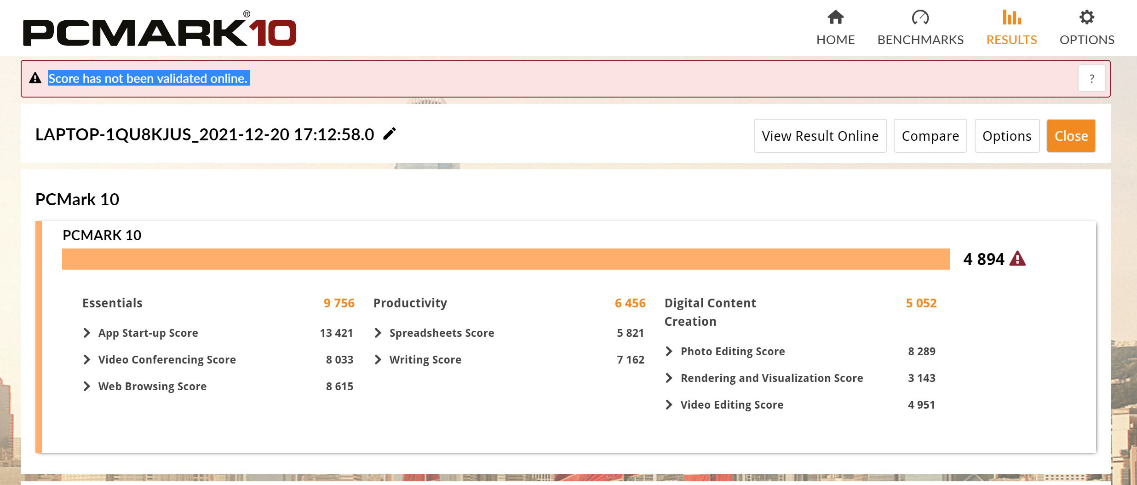Click the result name LAPTOP-1QU8KJUS_2021-12-20 17:12:58.0
Image resolution: width=1137 pixels, height=485 pixels.
205,134
